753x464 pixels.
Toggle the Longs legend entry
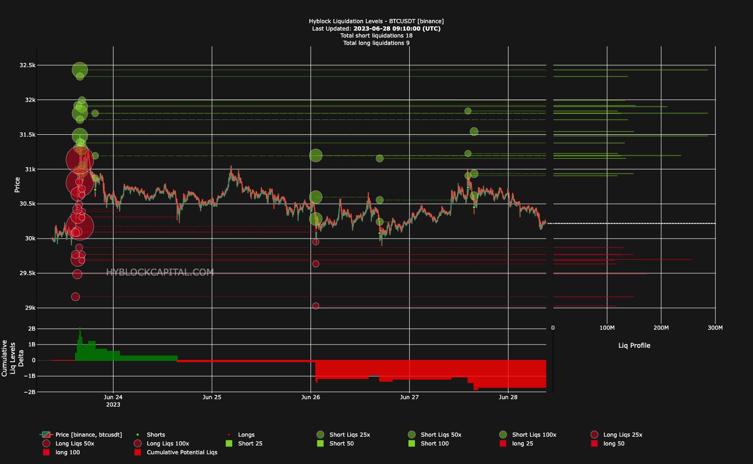[x=241, y=435]
